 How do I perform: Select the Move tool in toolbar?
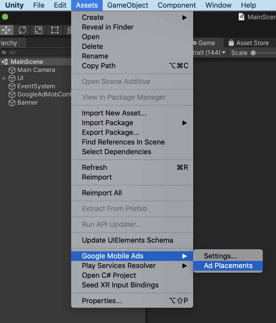point(6,30)
